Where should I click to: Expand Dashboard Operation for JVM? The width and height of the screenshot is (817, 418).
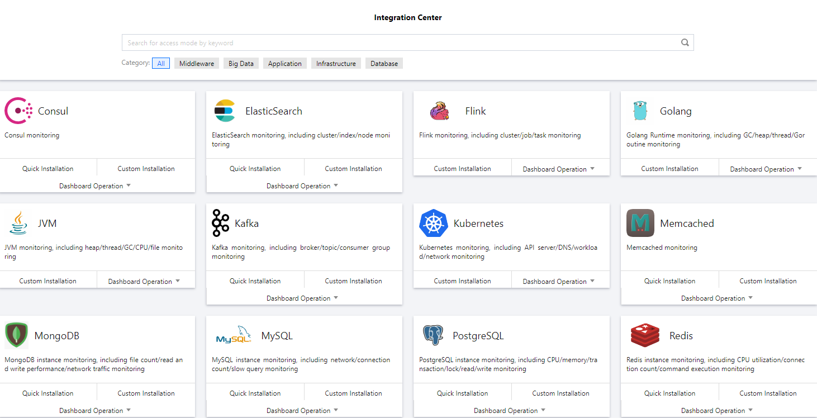pyautogui.click(x=144, y=281)
